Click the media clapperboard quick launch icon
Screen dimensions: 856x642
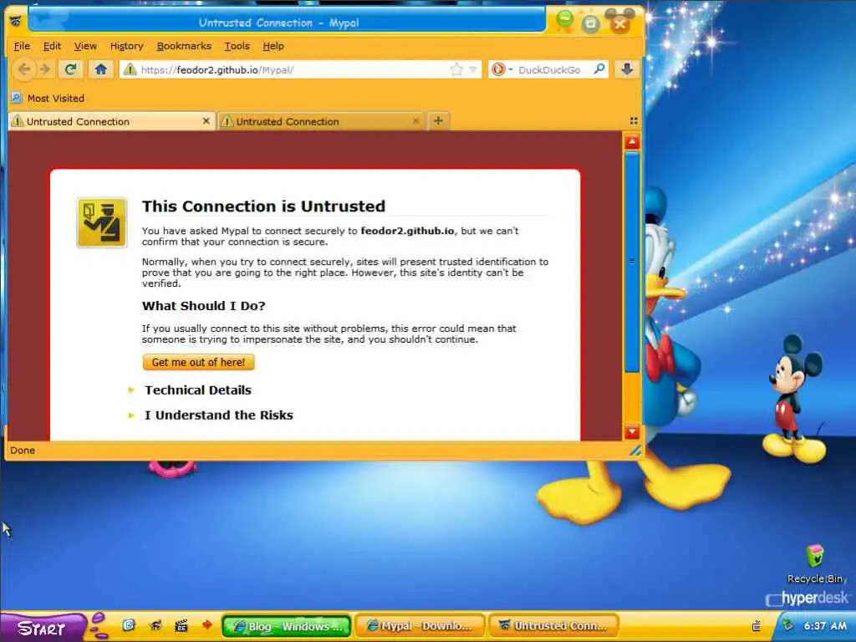pos(181,625)
